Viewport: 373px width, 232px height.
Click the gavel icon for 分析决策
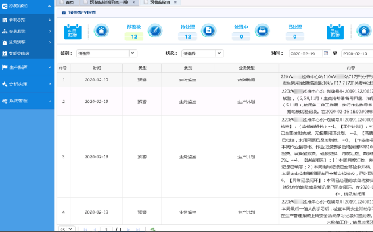pos(5,84)
